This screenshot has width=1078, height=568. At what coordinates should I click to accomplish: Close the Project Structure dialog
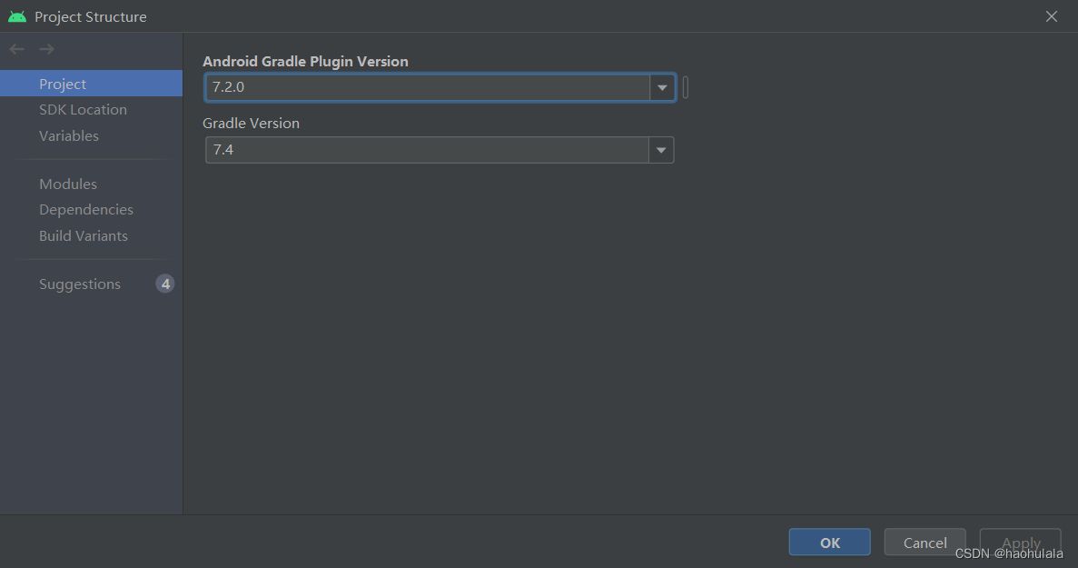(x=1052, y=16)
